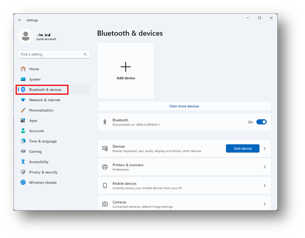Click the Mobile devices title

pyautogui.click(x=124, y=184)
